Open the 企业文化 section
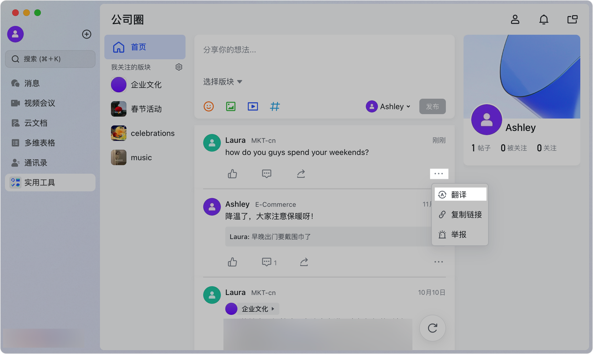 point(145,85)
